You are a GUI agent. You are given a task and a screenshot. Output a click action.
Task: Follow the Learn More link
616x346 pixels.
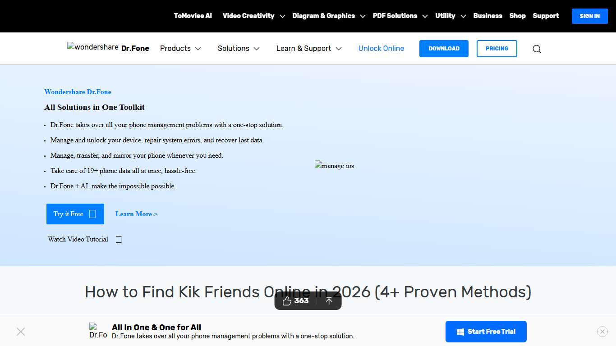(x=136, y=214)
